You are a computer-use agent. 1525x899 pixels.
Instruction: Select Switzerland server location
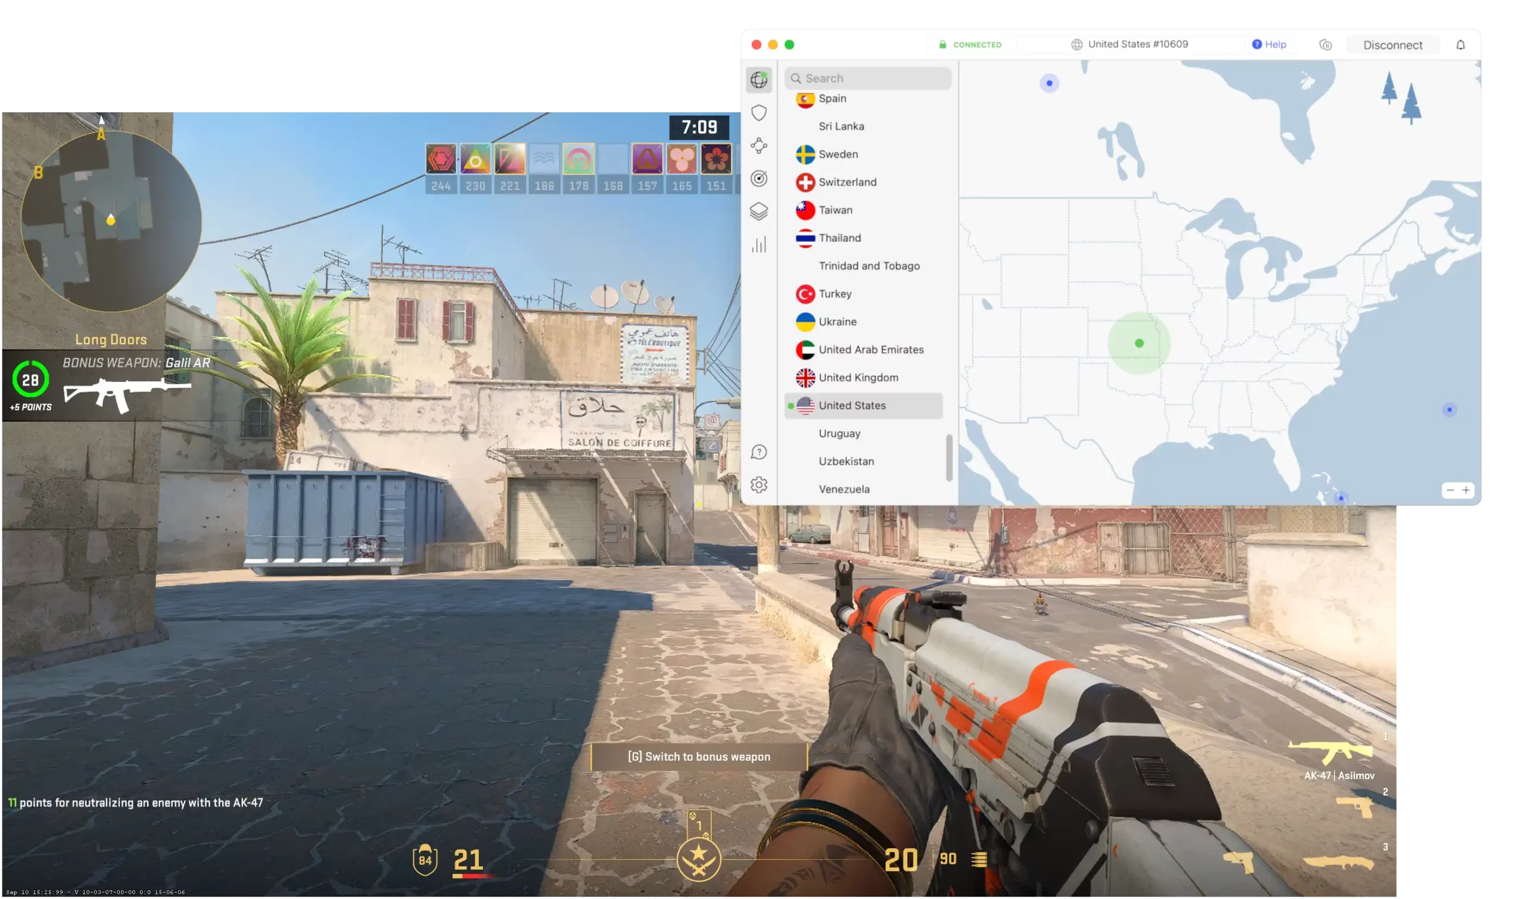[846, 182]
